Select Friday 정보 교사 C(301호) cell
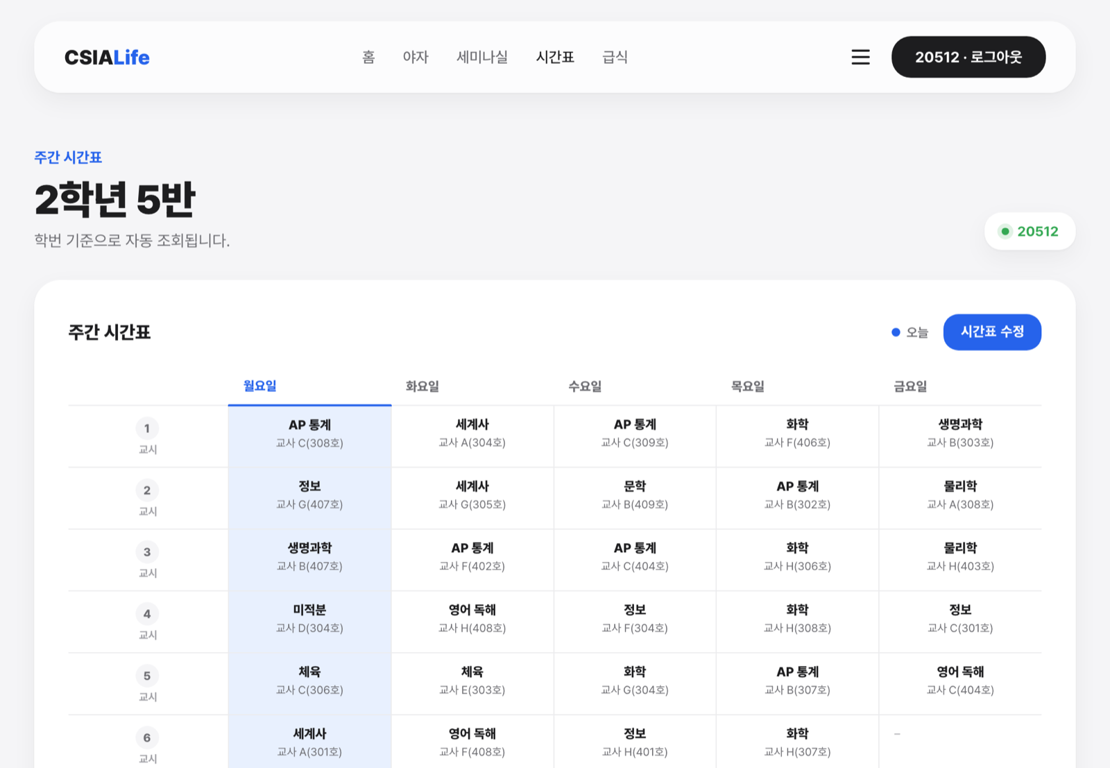 [960, 622]
